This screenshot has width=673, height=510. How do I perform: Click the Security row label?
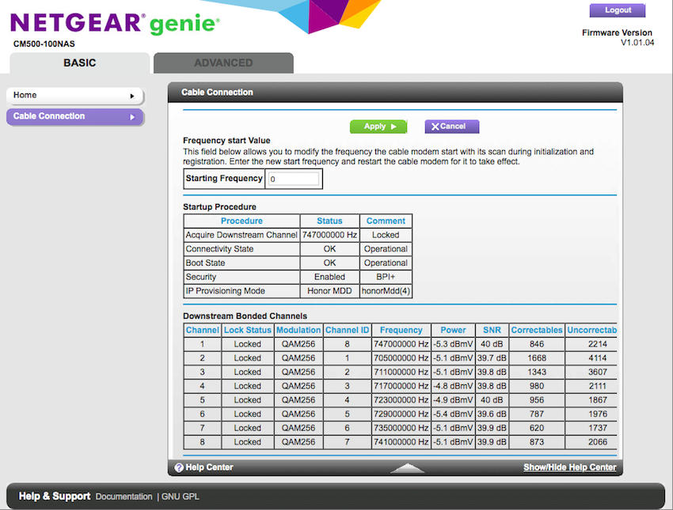click(x=201, y=277)
